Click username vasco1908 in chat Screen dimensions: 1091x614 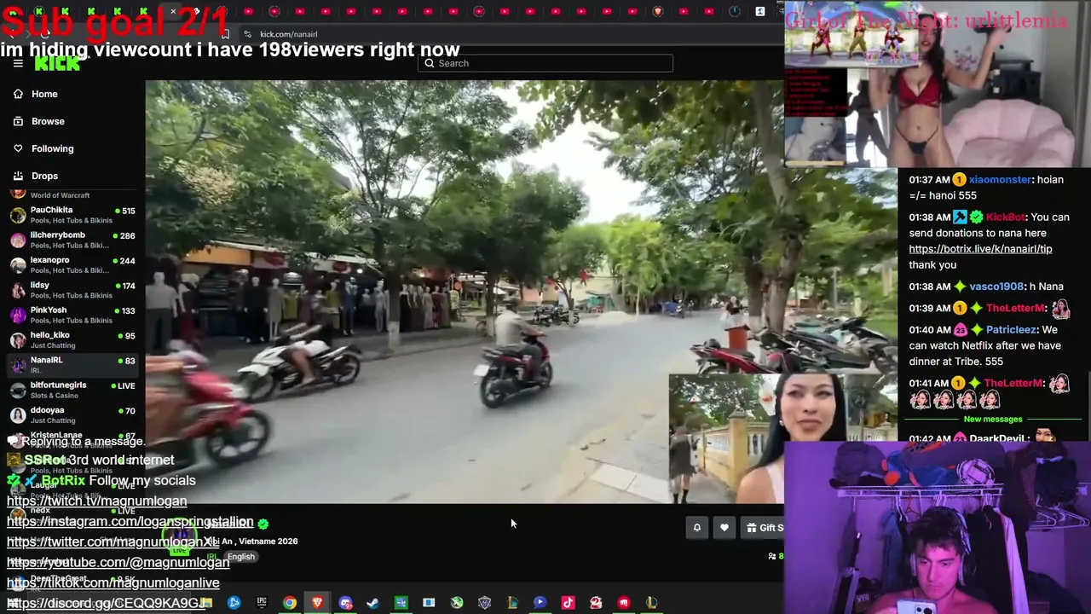pyautogui.click(x=996, y=287)
